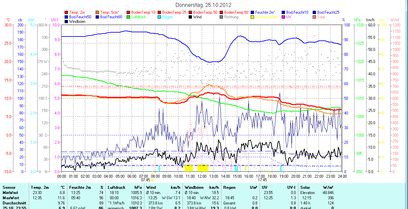Click the green Luftdruck legend square
The width and height of the screenshot is (408, 209).
pos(129,17)
